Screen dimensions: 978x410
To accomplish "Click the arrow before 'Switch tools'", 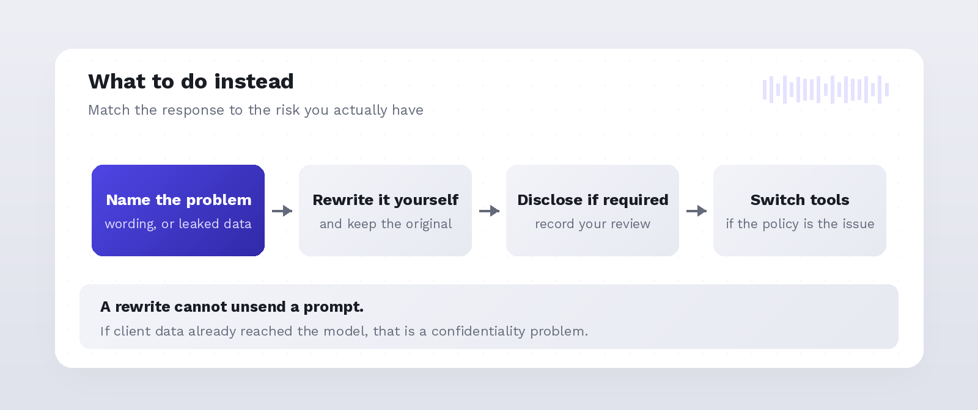I will 696,210.
